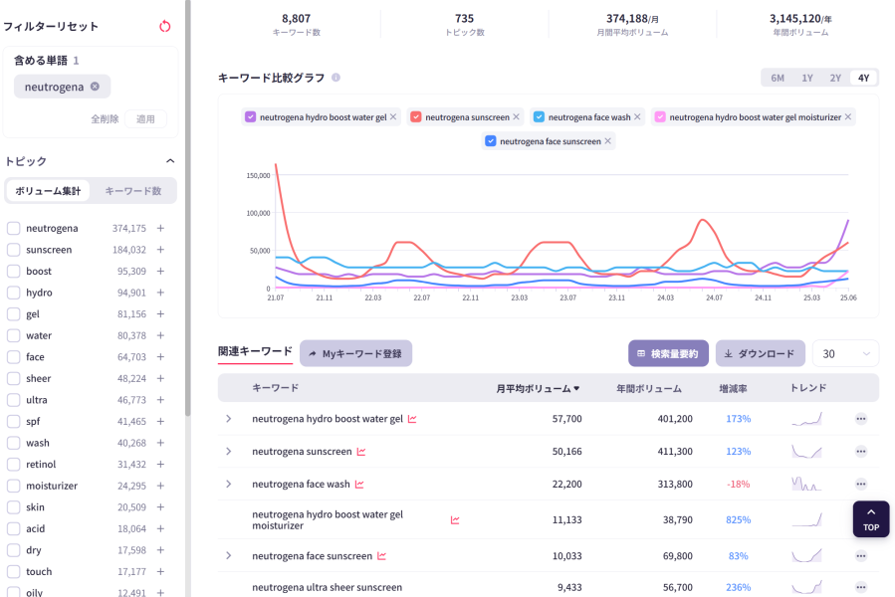
Task: Open the keyword comparison graph info icon
Action: click(336, 78)
